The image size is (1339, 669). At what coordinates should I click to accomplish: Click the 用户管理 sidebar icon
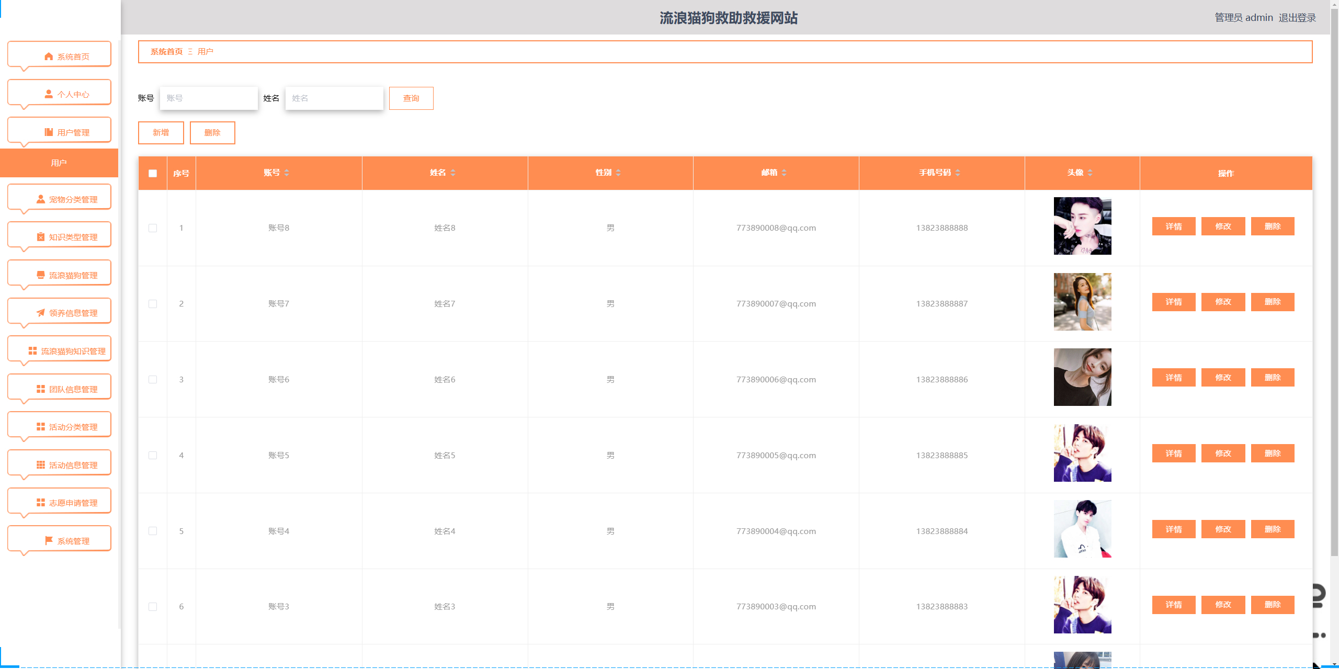pos(48,132)
